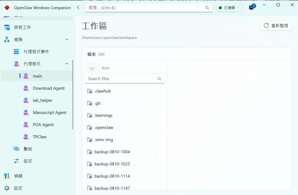Click the 設定 gear icon at the bottom
Image resolution: width=298 pixels, height=195 pixels.
7,188
